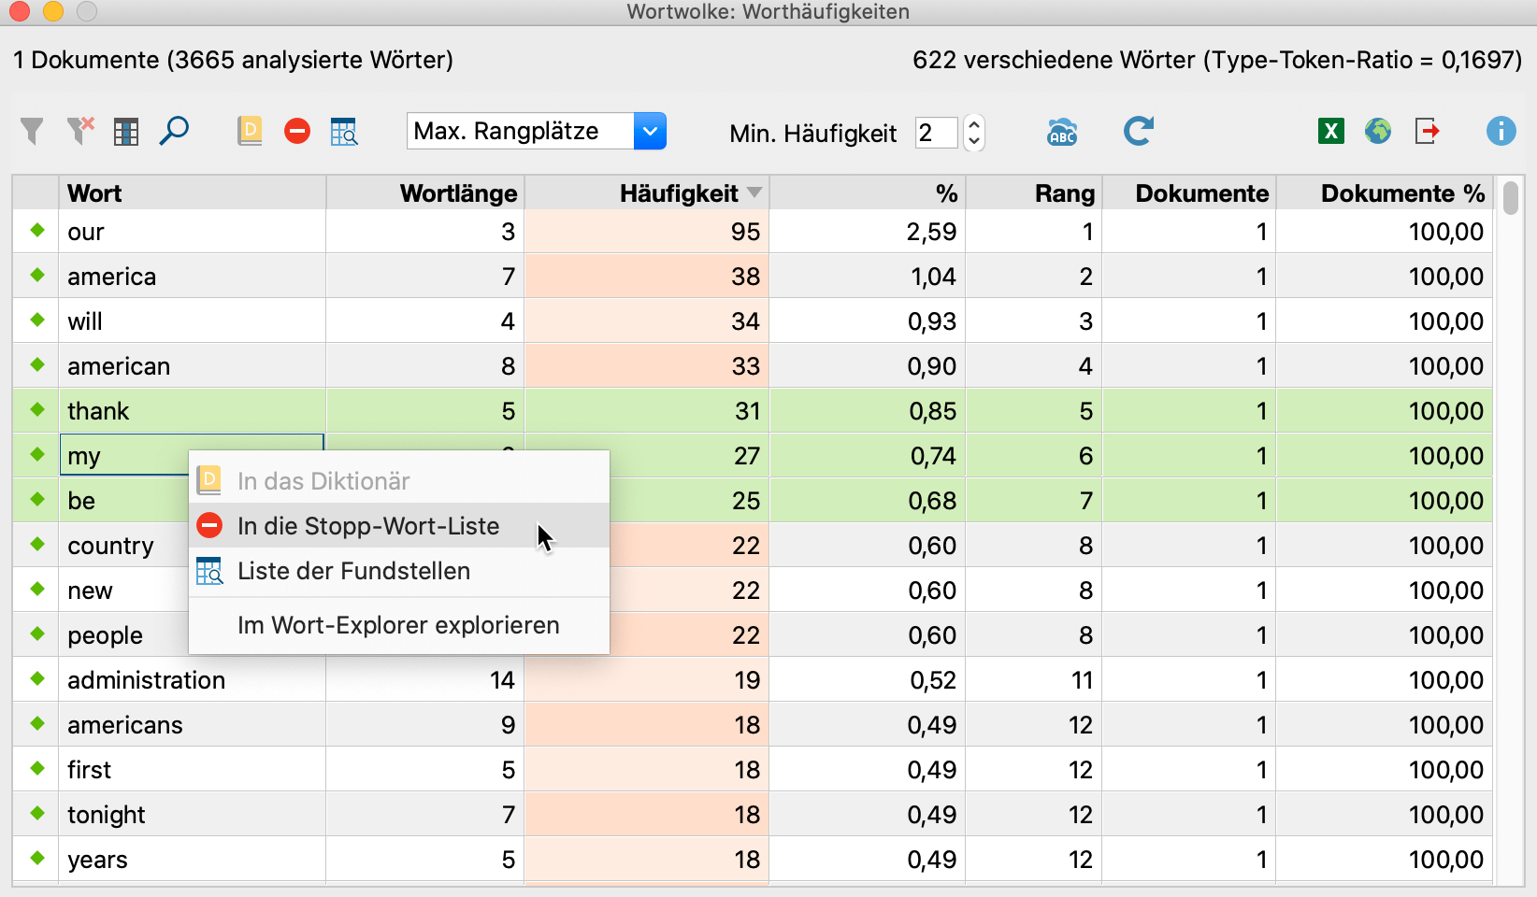Click the refresh arrow icon
Image resolution: width=1537 pixels, height=897 pixels.
click(1138, 131)
